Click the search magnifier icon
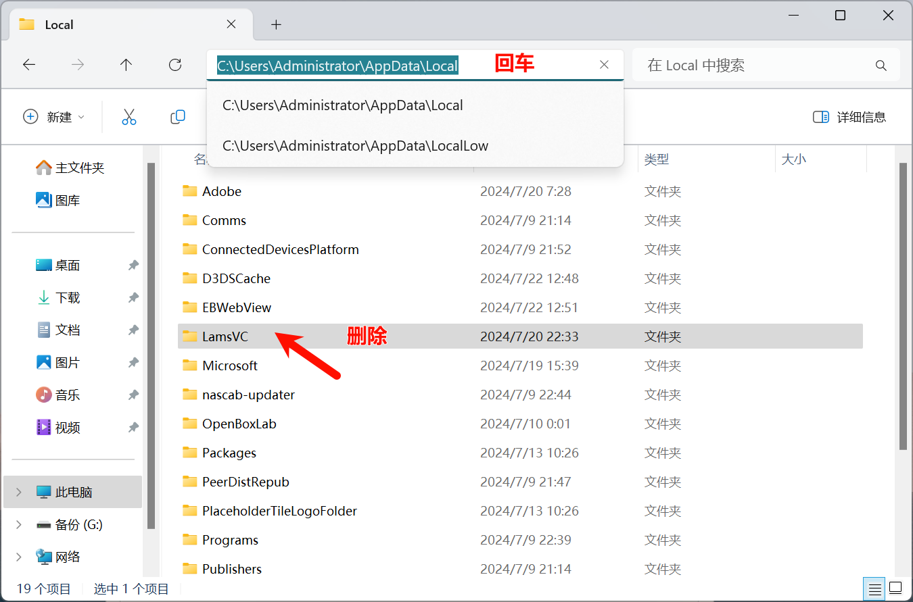The image size is (913, 602). click(881, 66)
